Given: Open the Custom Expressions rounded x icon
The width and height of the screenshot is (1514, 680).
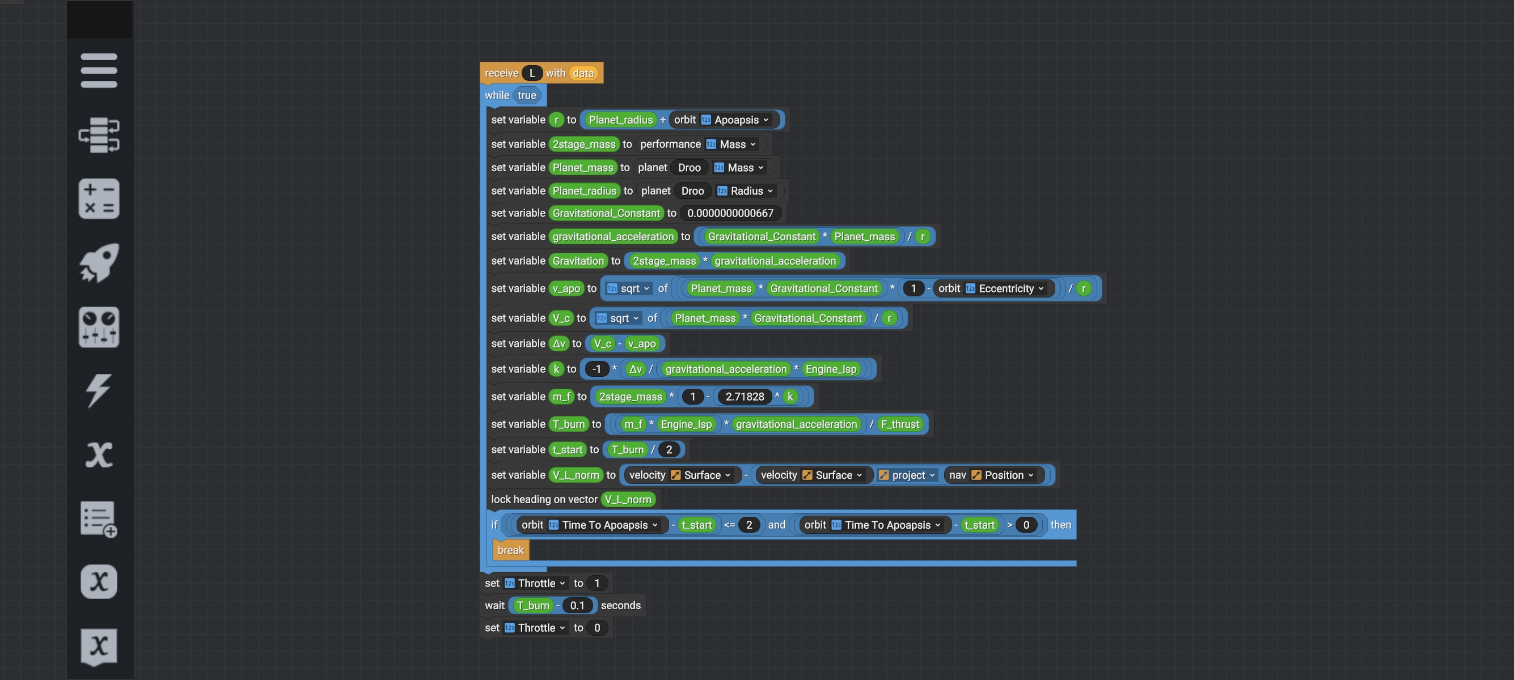Looking at the screenshot, I should (x=99, y=582).
